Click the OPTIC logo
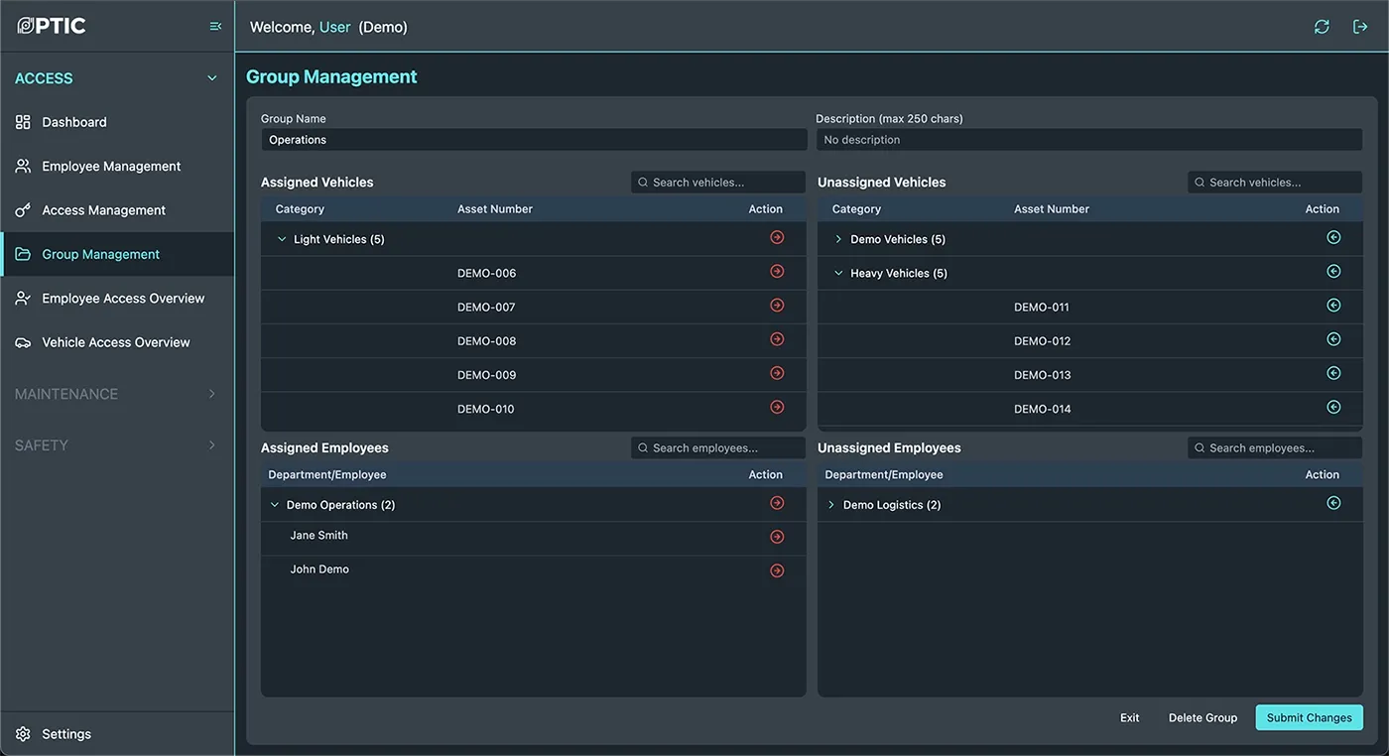This screenshot has height=756, width=1389. coord(52,26)
